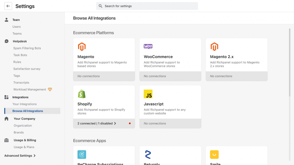Click the JavaScript JS logo icon
The height and width of the screenshot is (165, 294).
point(148,94)
